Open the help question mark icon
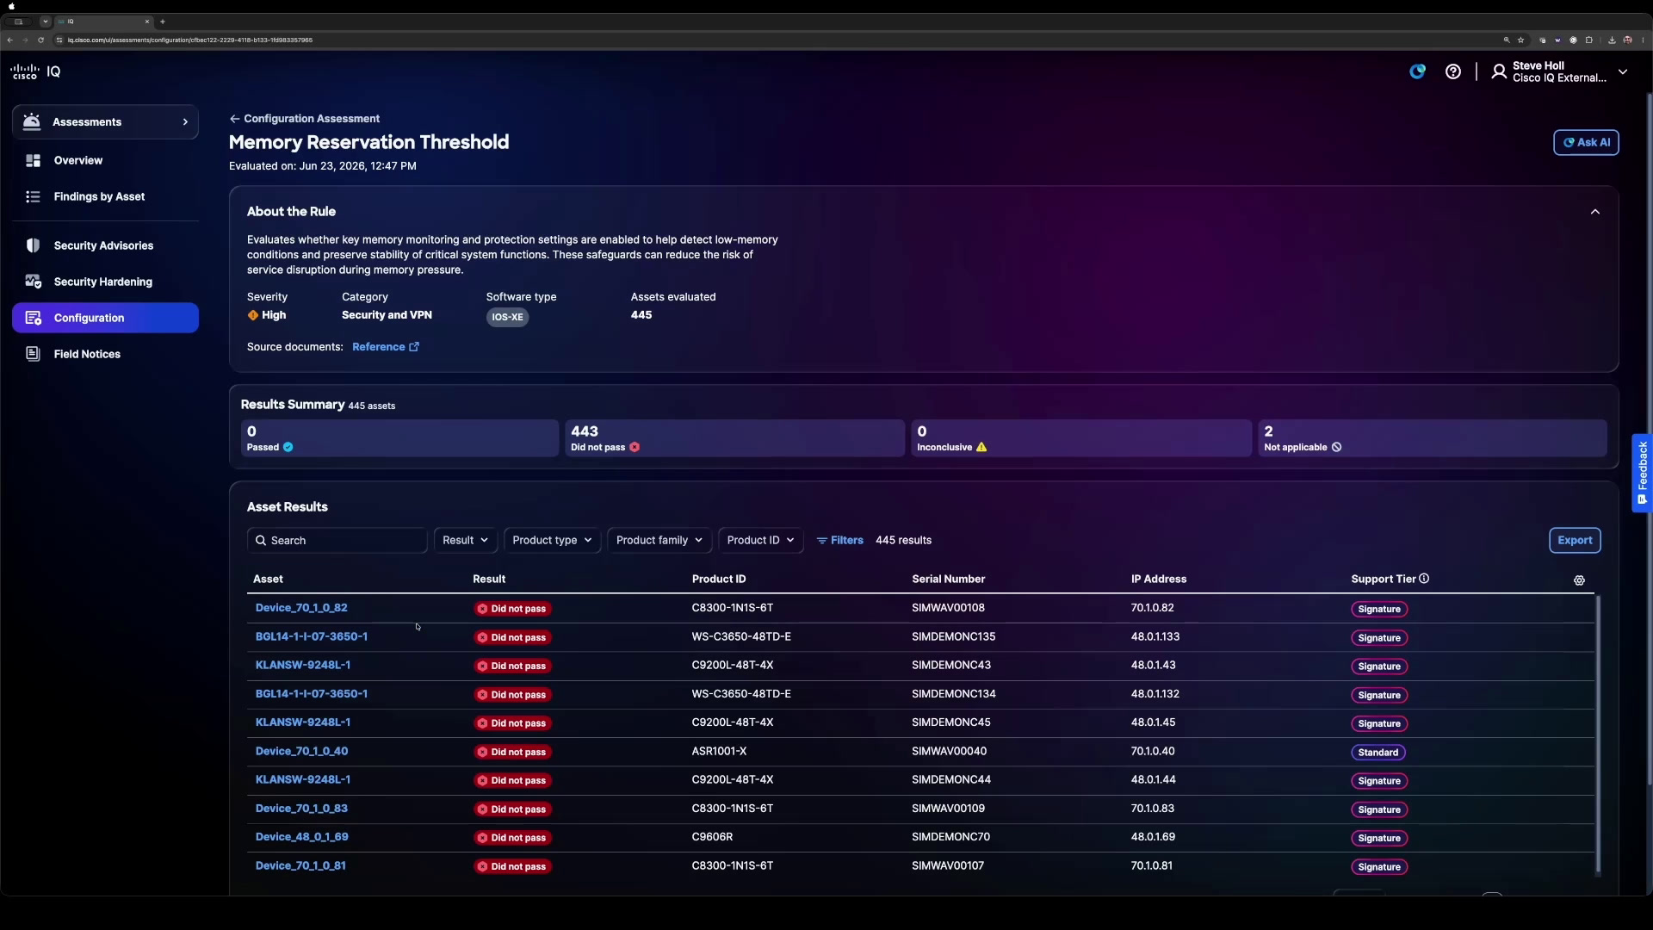Image resolution: width=1653 pixels, height=930 pixels. coord(1453,71)
